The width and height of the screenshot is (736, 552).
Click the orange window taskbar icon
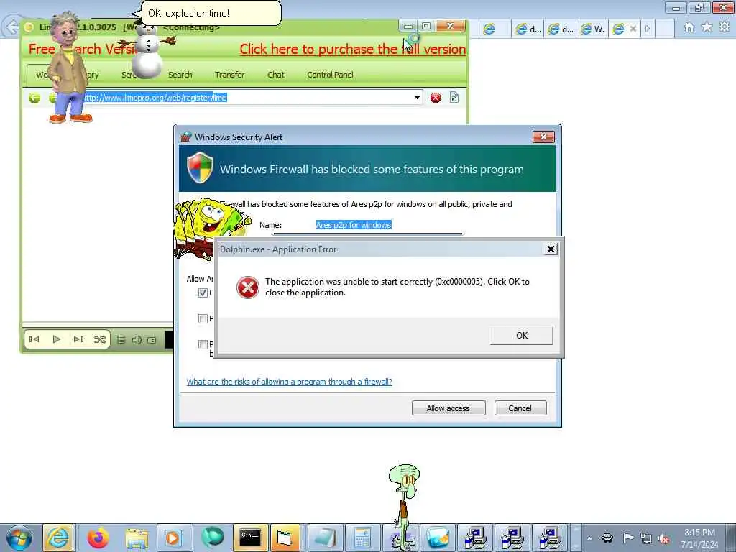point(285,538)
